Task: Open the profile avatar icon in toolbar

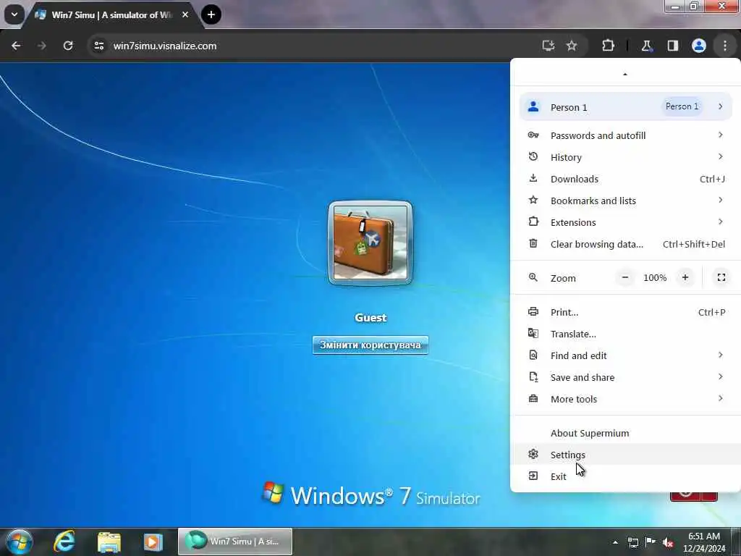Action: click(699, 46)
